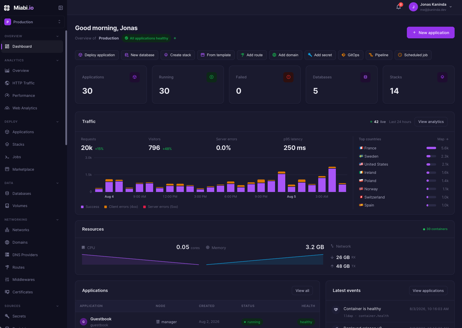462x328 pixels.
Task: Collapse the sidebar panel icon
Action: point(61,8)
